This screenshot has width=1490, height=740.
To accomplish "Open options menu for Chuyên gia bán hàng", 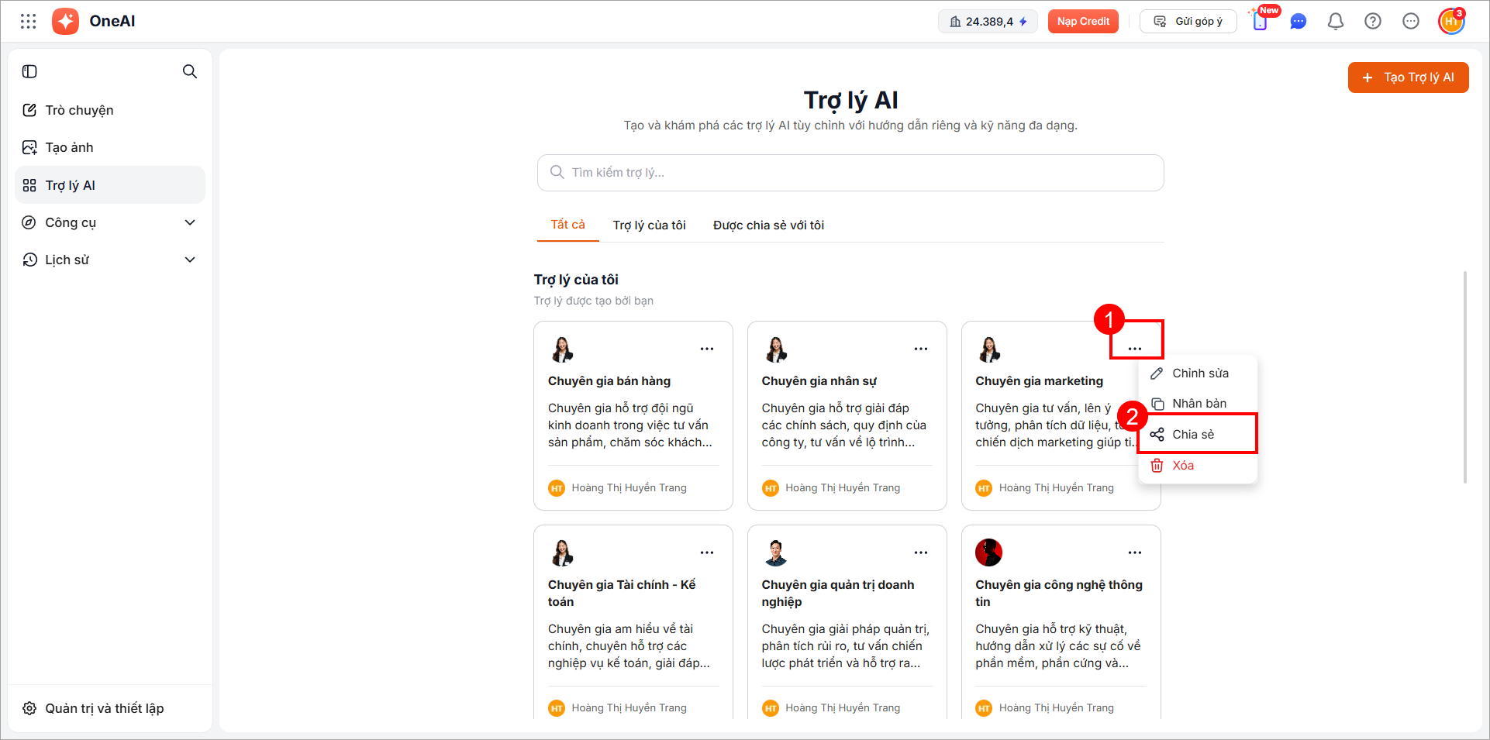I will coord(707,349).
